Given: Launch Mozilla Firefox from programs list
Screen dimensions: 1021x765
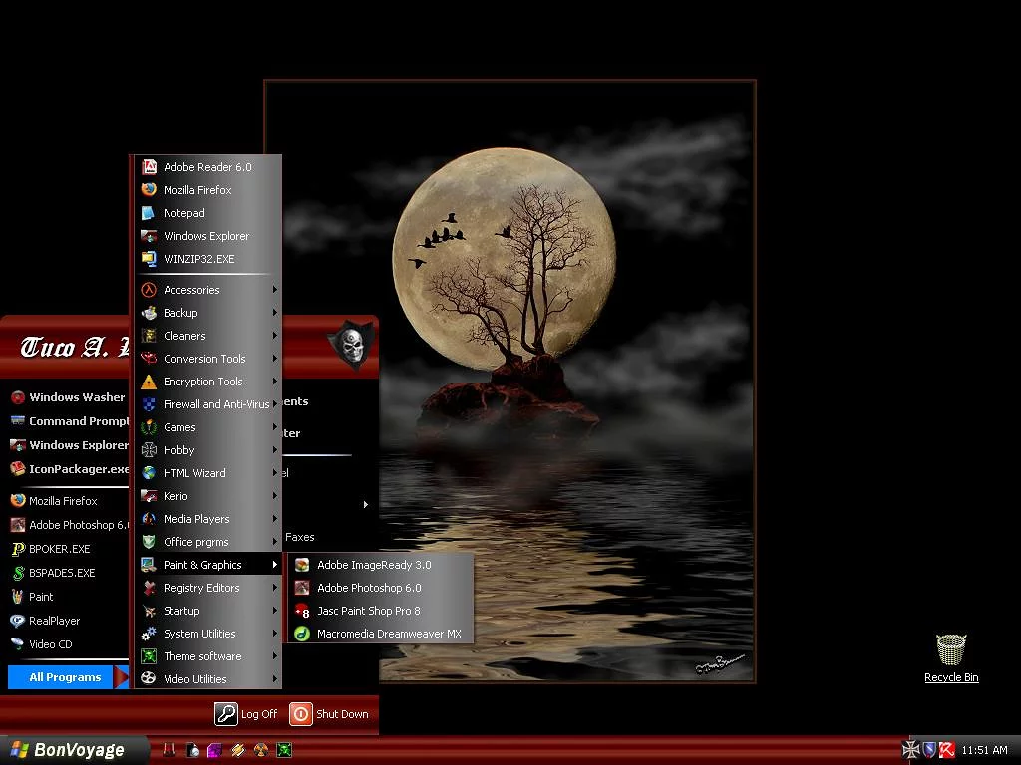Looking at the screenshot, I should pyautogui.click(x=197, y=190).
